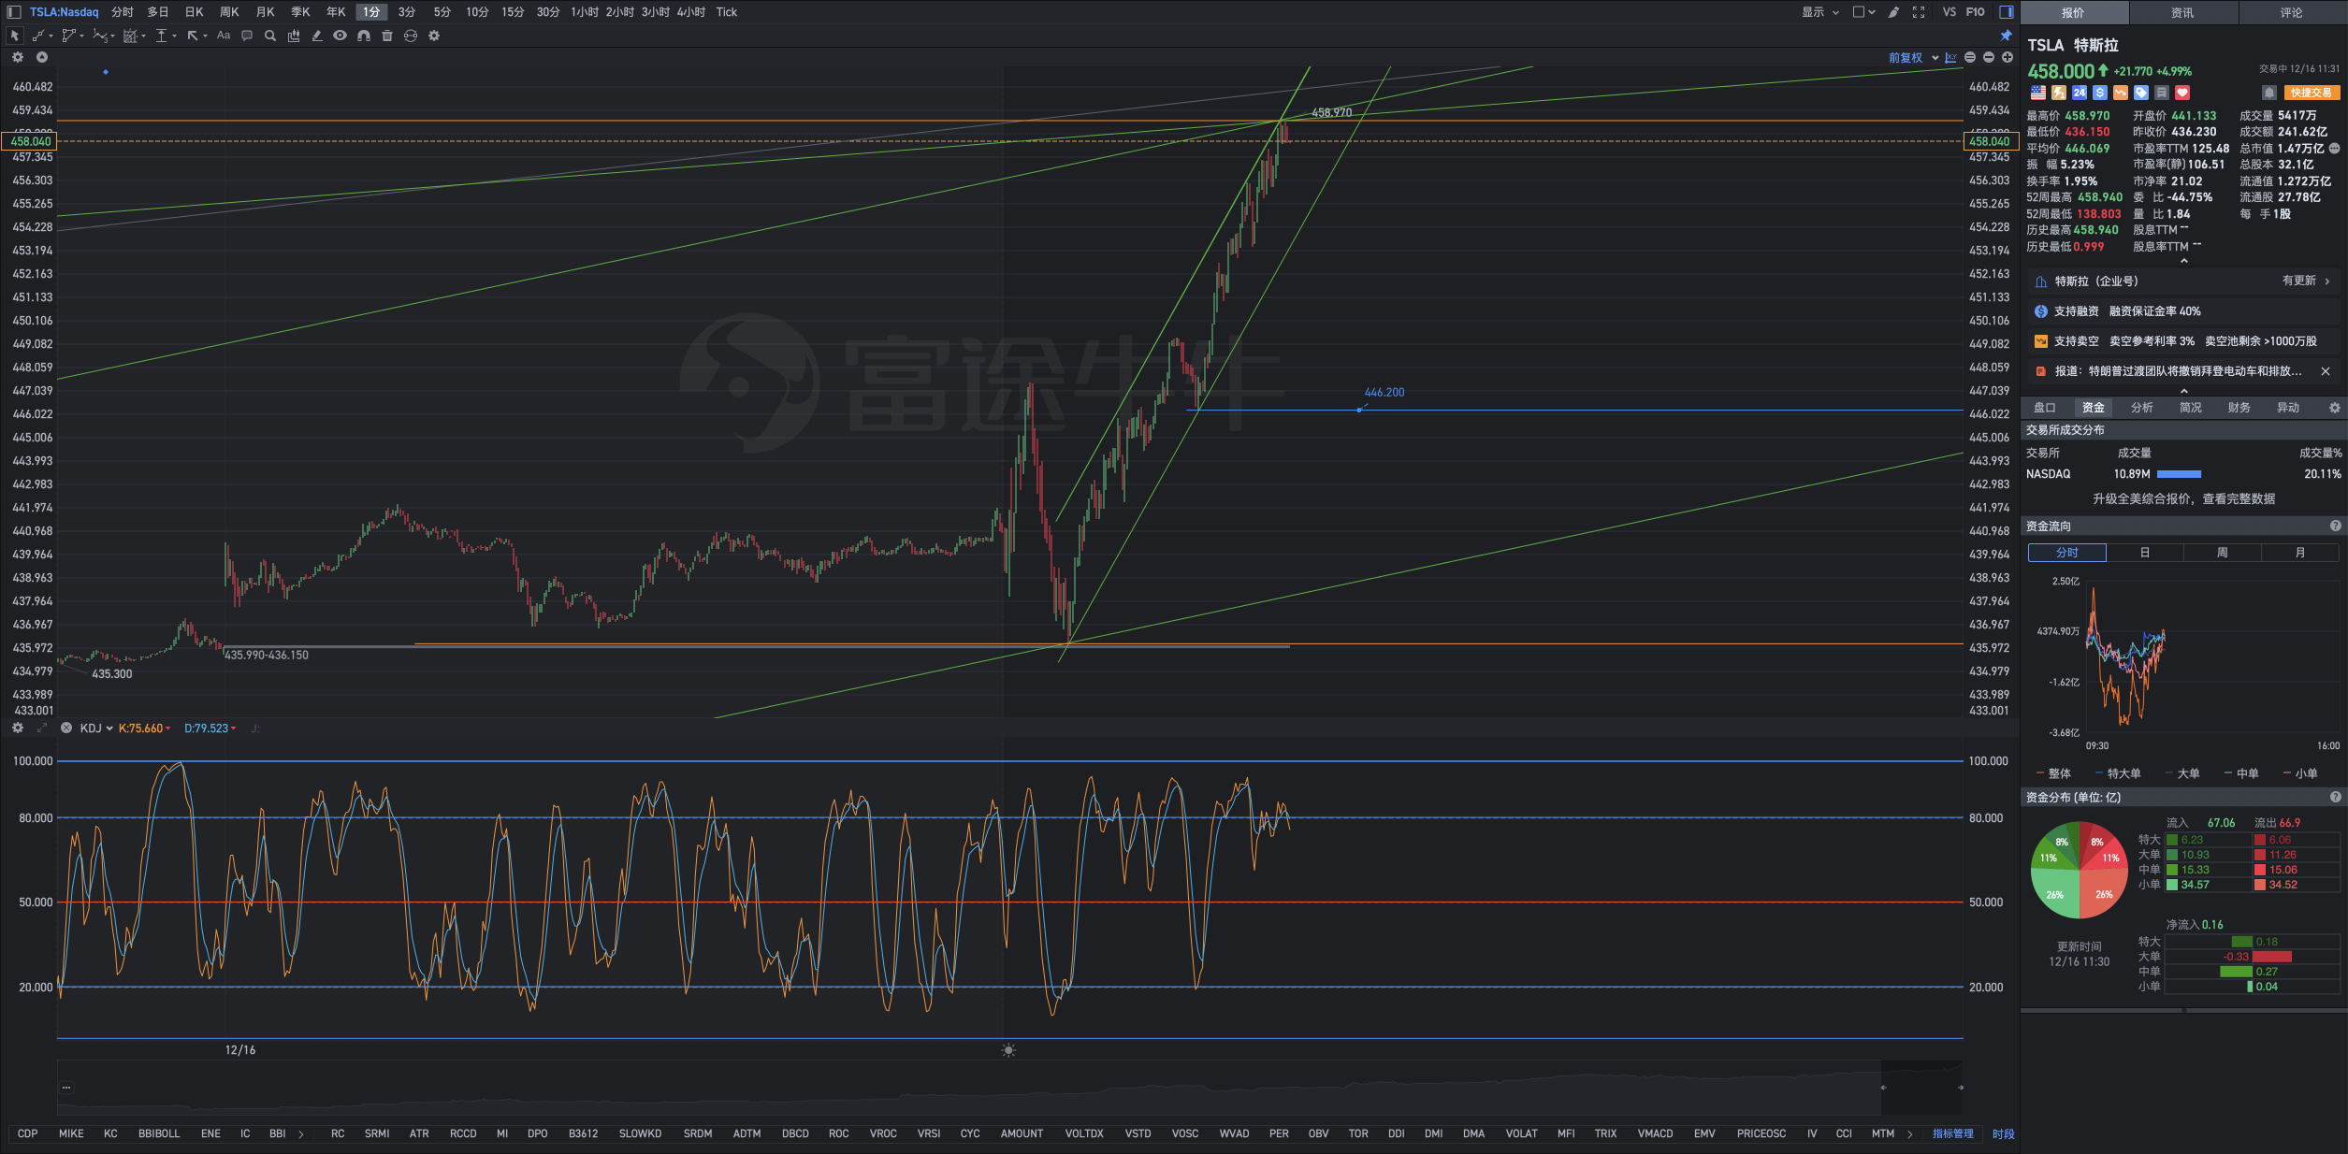2348x1154 pixels.
Task: Toggle the XY axis coordinate mode
Action: [x=1951, y=58]
